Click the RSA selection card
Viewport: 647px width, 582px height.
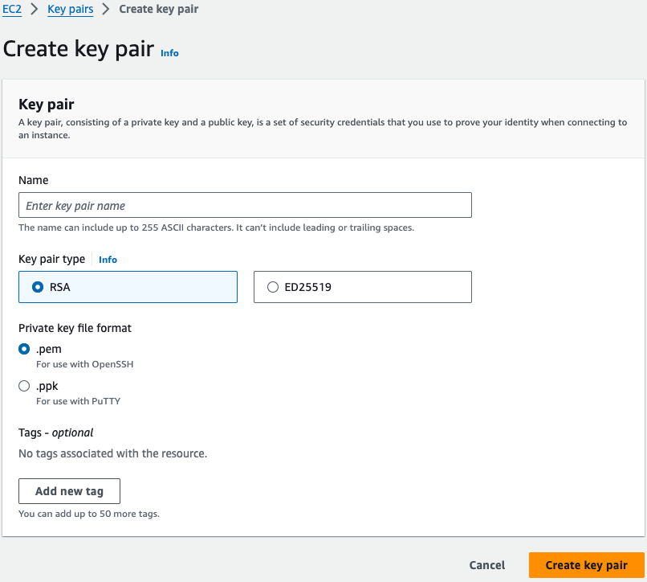coord(128,286)
